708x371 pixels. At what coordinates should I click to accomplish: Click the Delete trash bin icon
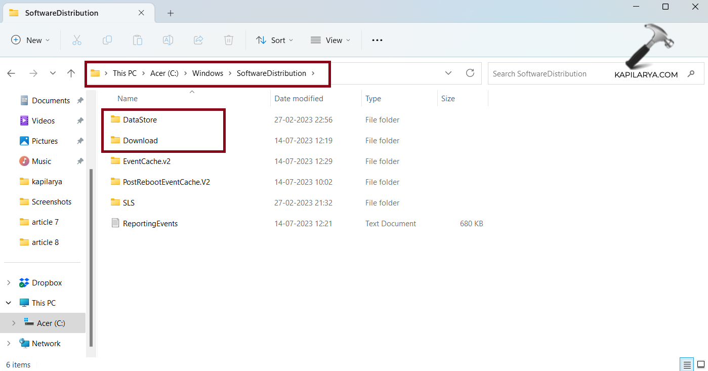(229, 40)
